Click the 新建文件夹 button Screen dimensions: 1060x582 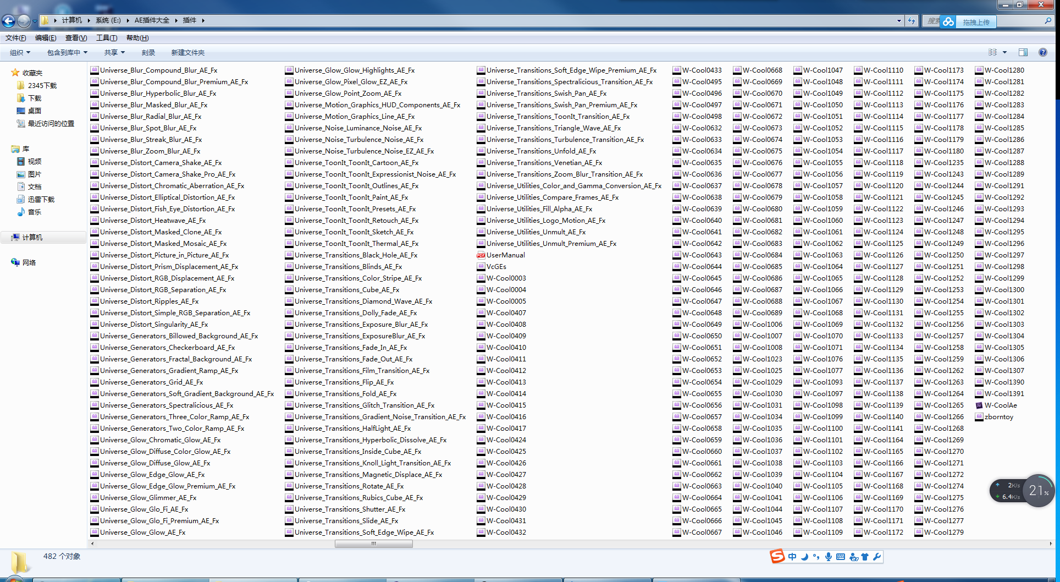coord(187,53)
